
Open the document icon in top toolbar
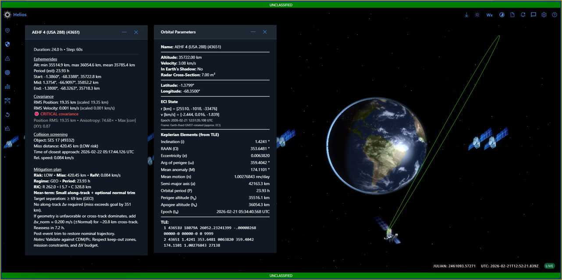pyautogui.click(x=512, y=15)
